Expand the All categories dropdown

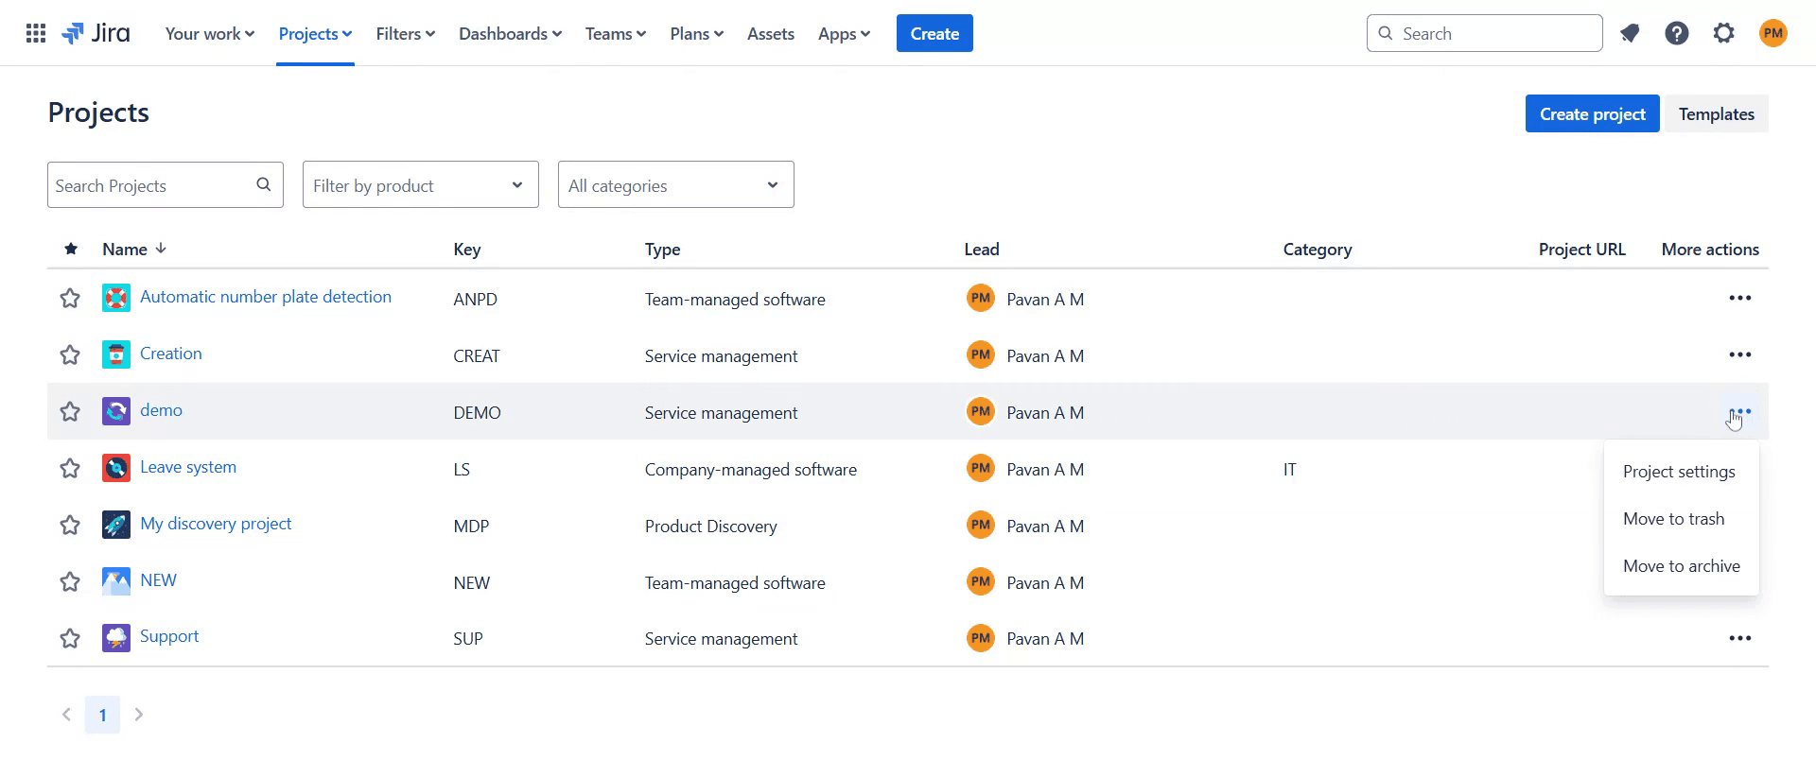[675, 185]
